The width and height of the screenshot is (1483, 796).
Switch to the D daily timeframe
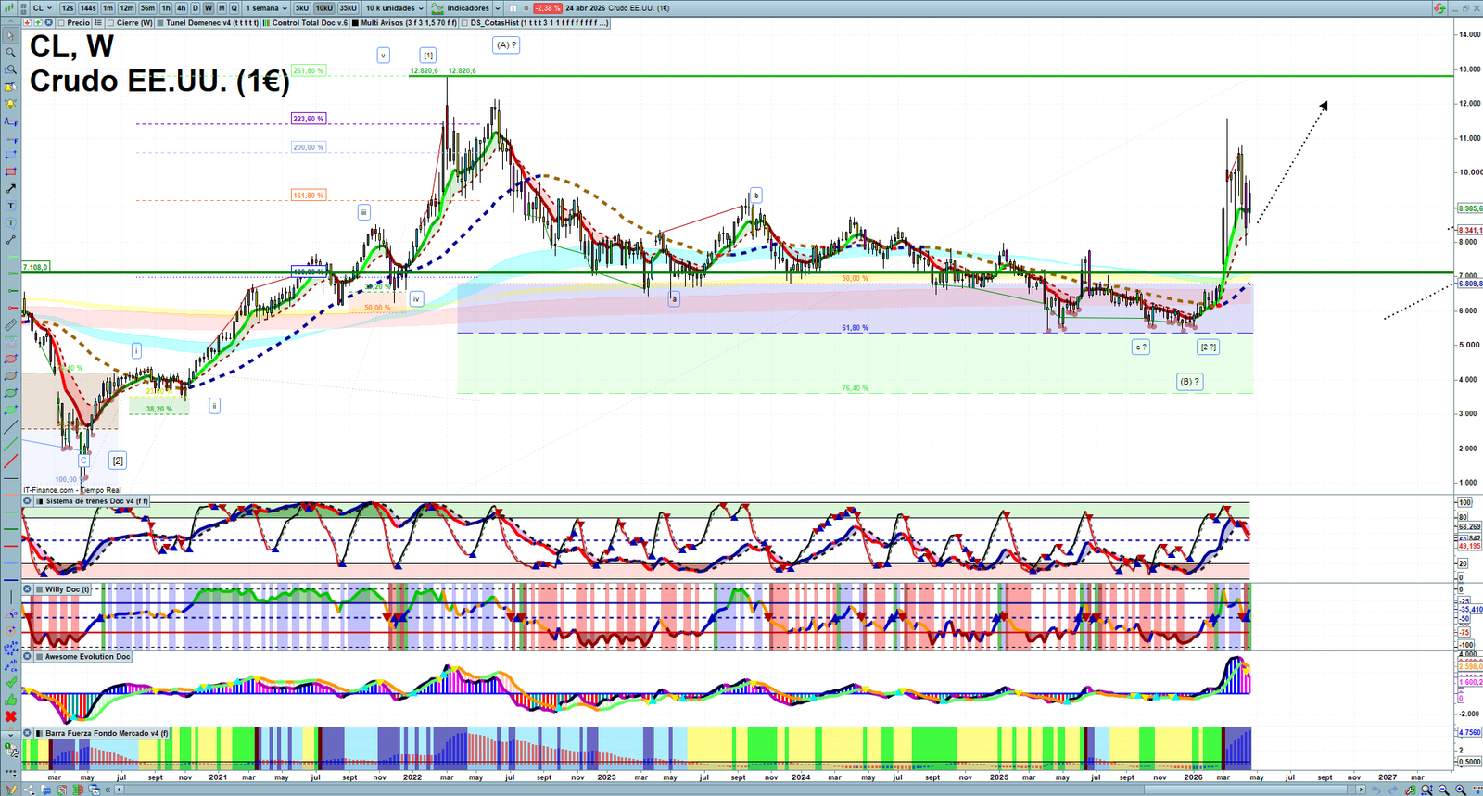(195, 8)
